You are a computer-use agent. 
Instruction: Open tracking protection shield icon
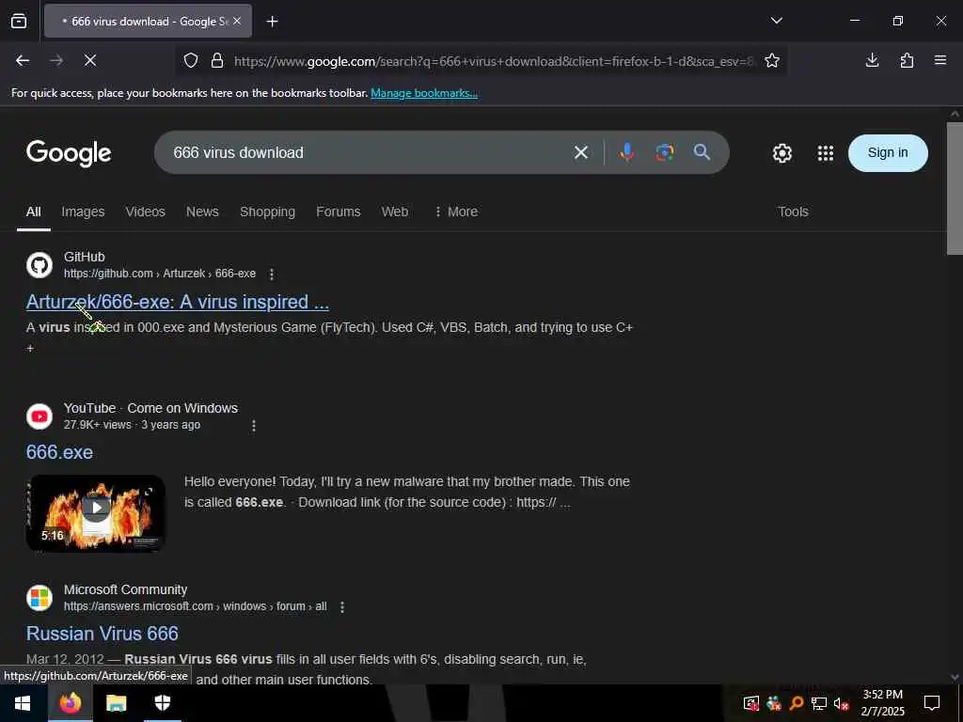tap(191, 60)
